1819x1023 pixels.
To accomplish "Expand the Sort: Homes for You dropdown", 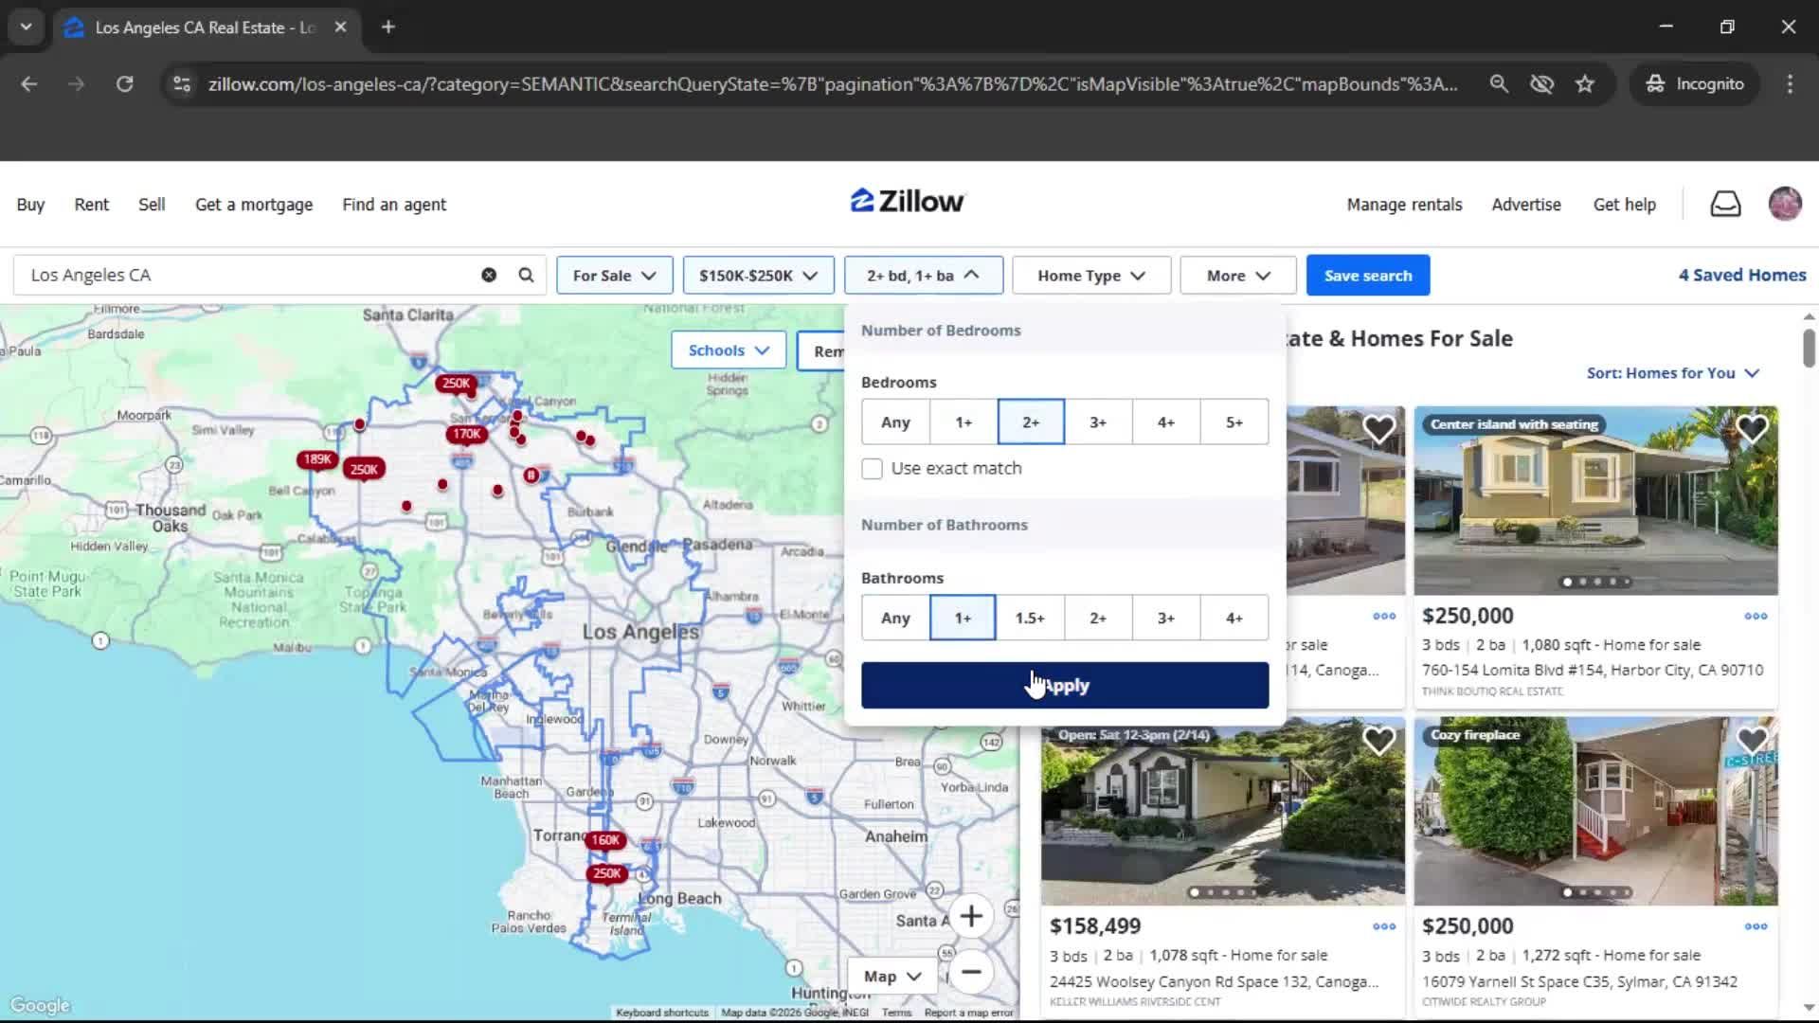I will [x=1671, y=373].
